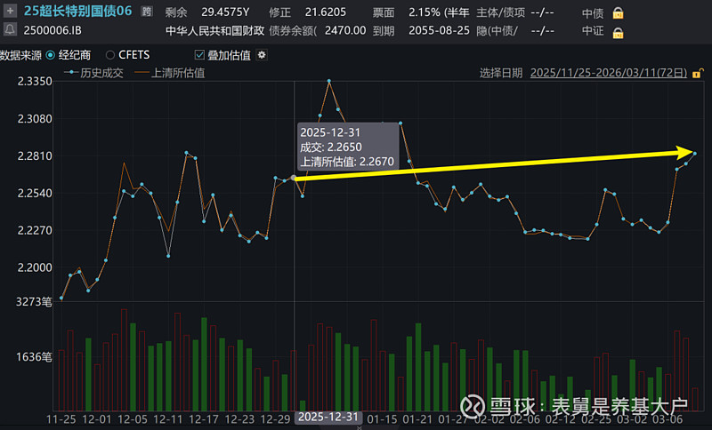Viewport: 712px width, 430px height.
Task: Select the remaining term 29.4575Y value
Action: click(x=225, y=12)
